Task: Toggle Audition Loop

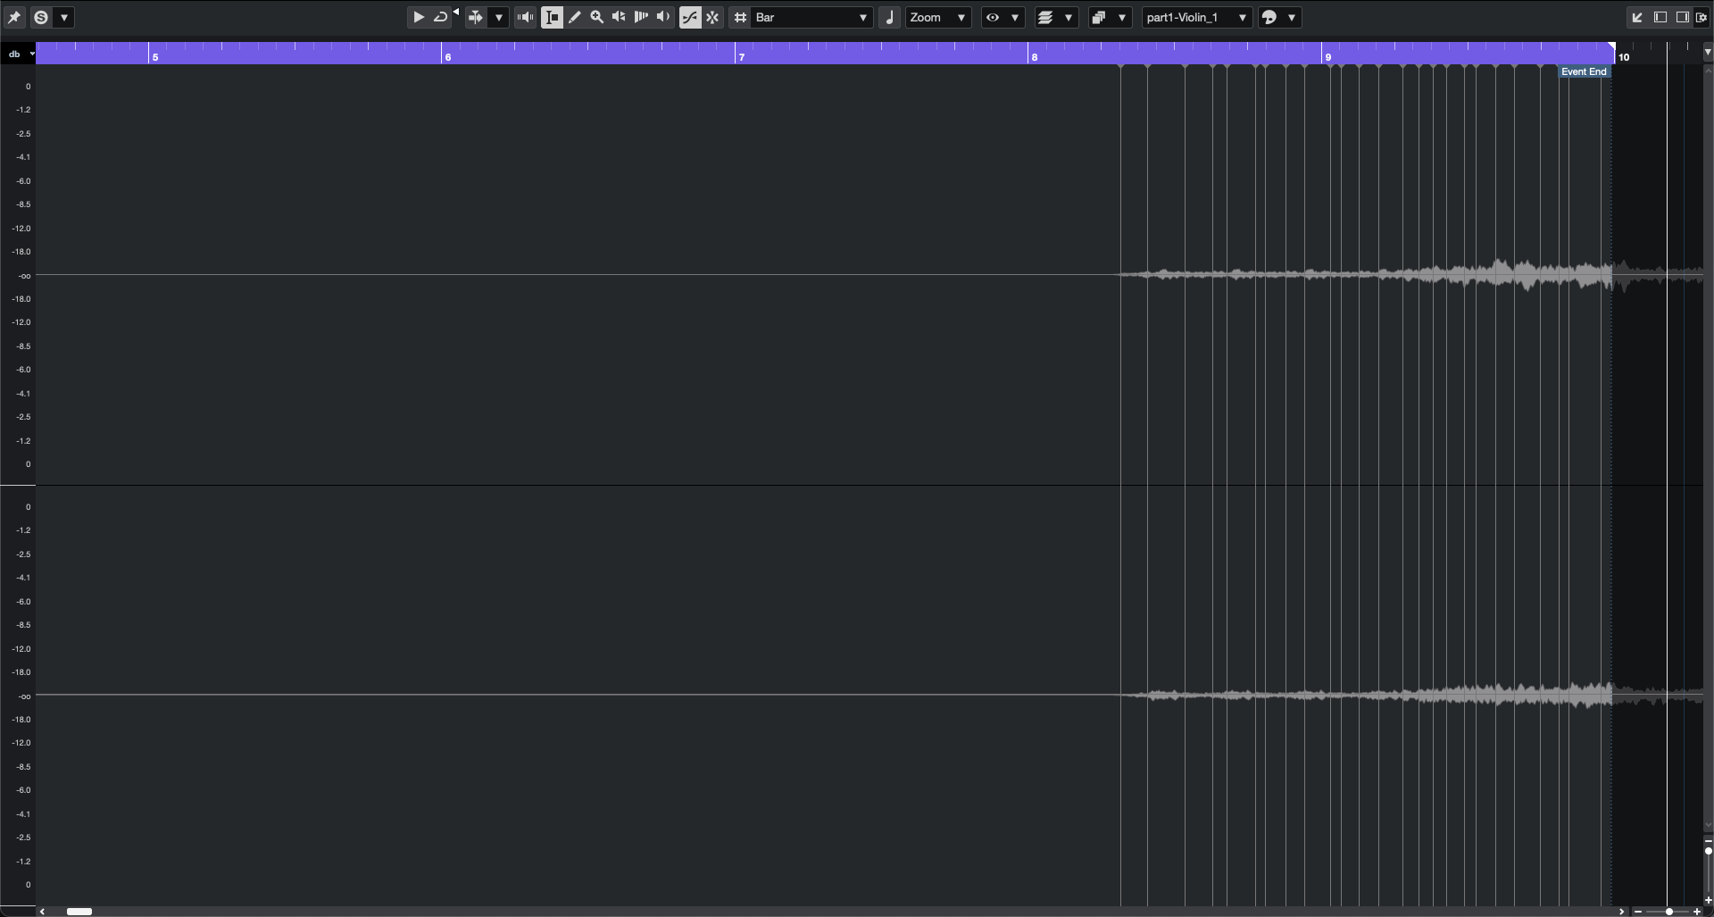Action: 440,17
